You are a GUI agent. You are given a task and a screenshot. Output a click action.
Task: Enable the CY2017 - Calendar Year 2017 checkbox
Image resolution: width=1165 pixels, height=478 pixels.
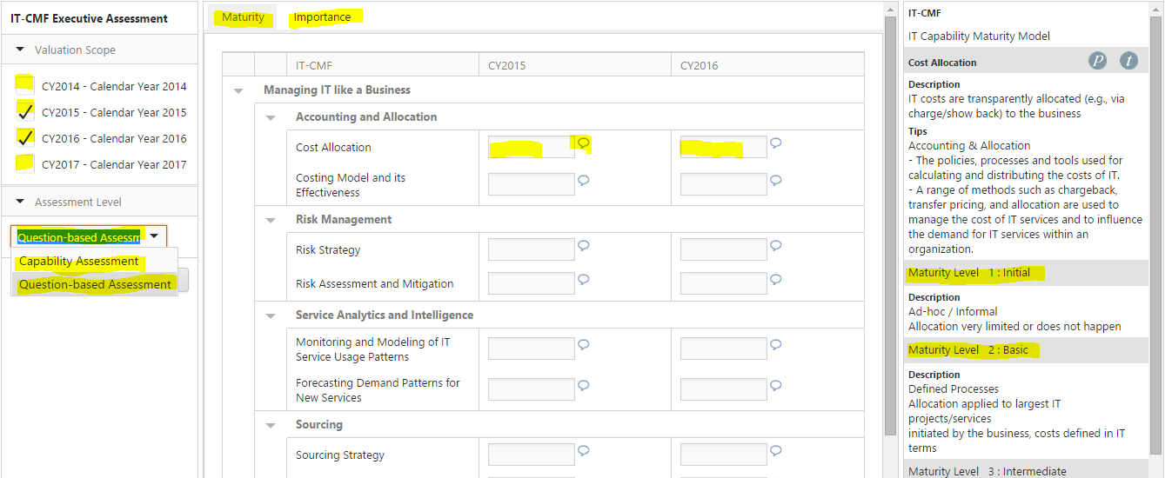(x=25, y=163)
